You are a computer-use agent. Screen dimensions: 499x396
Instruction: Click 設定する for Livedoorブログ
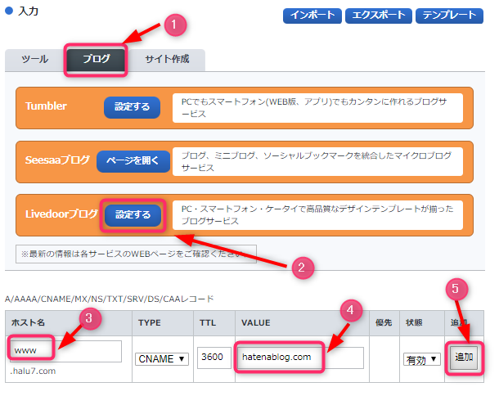pos(133,215)
